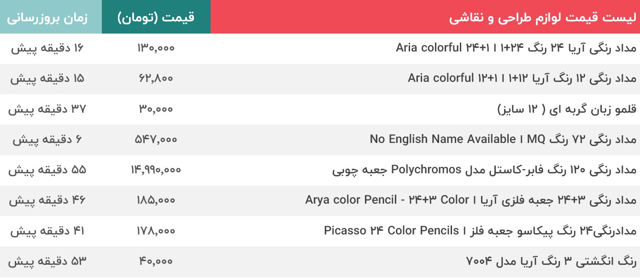
Task: Click the لیست قیمت لوازم طراحی و نقاشی header
Action: click(542, 18)
